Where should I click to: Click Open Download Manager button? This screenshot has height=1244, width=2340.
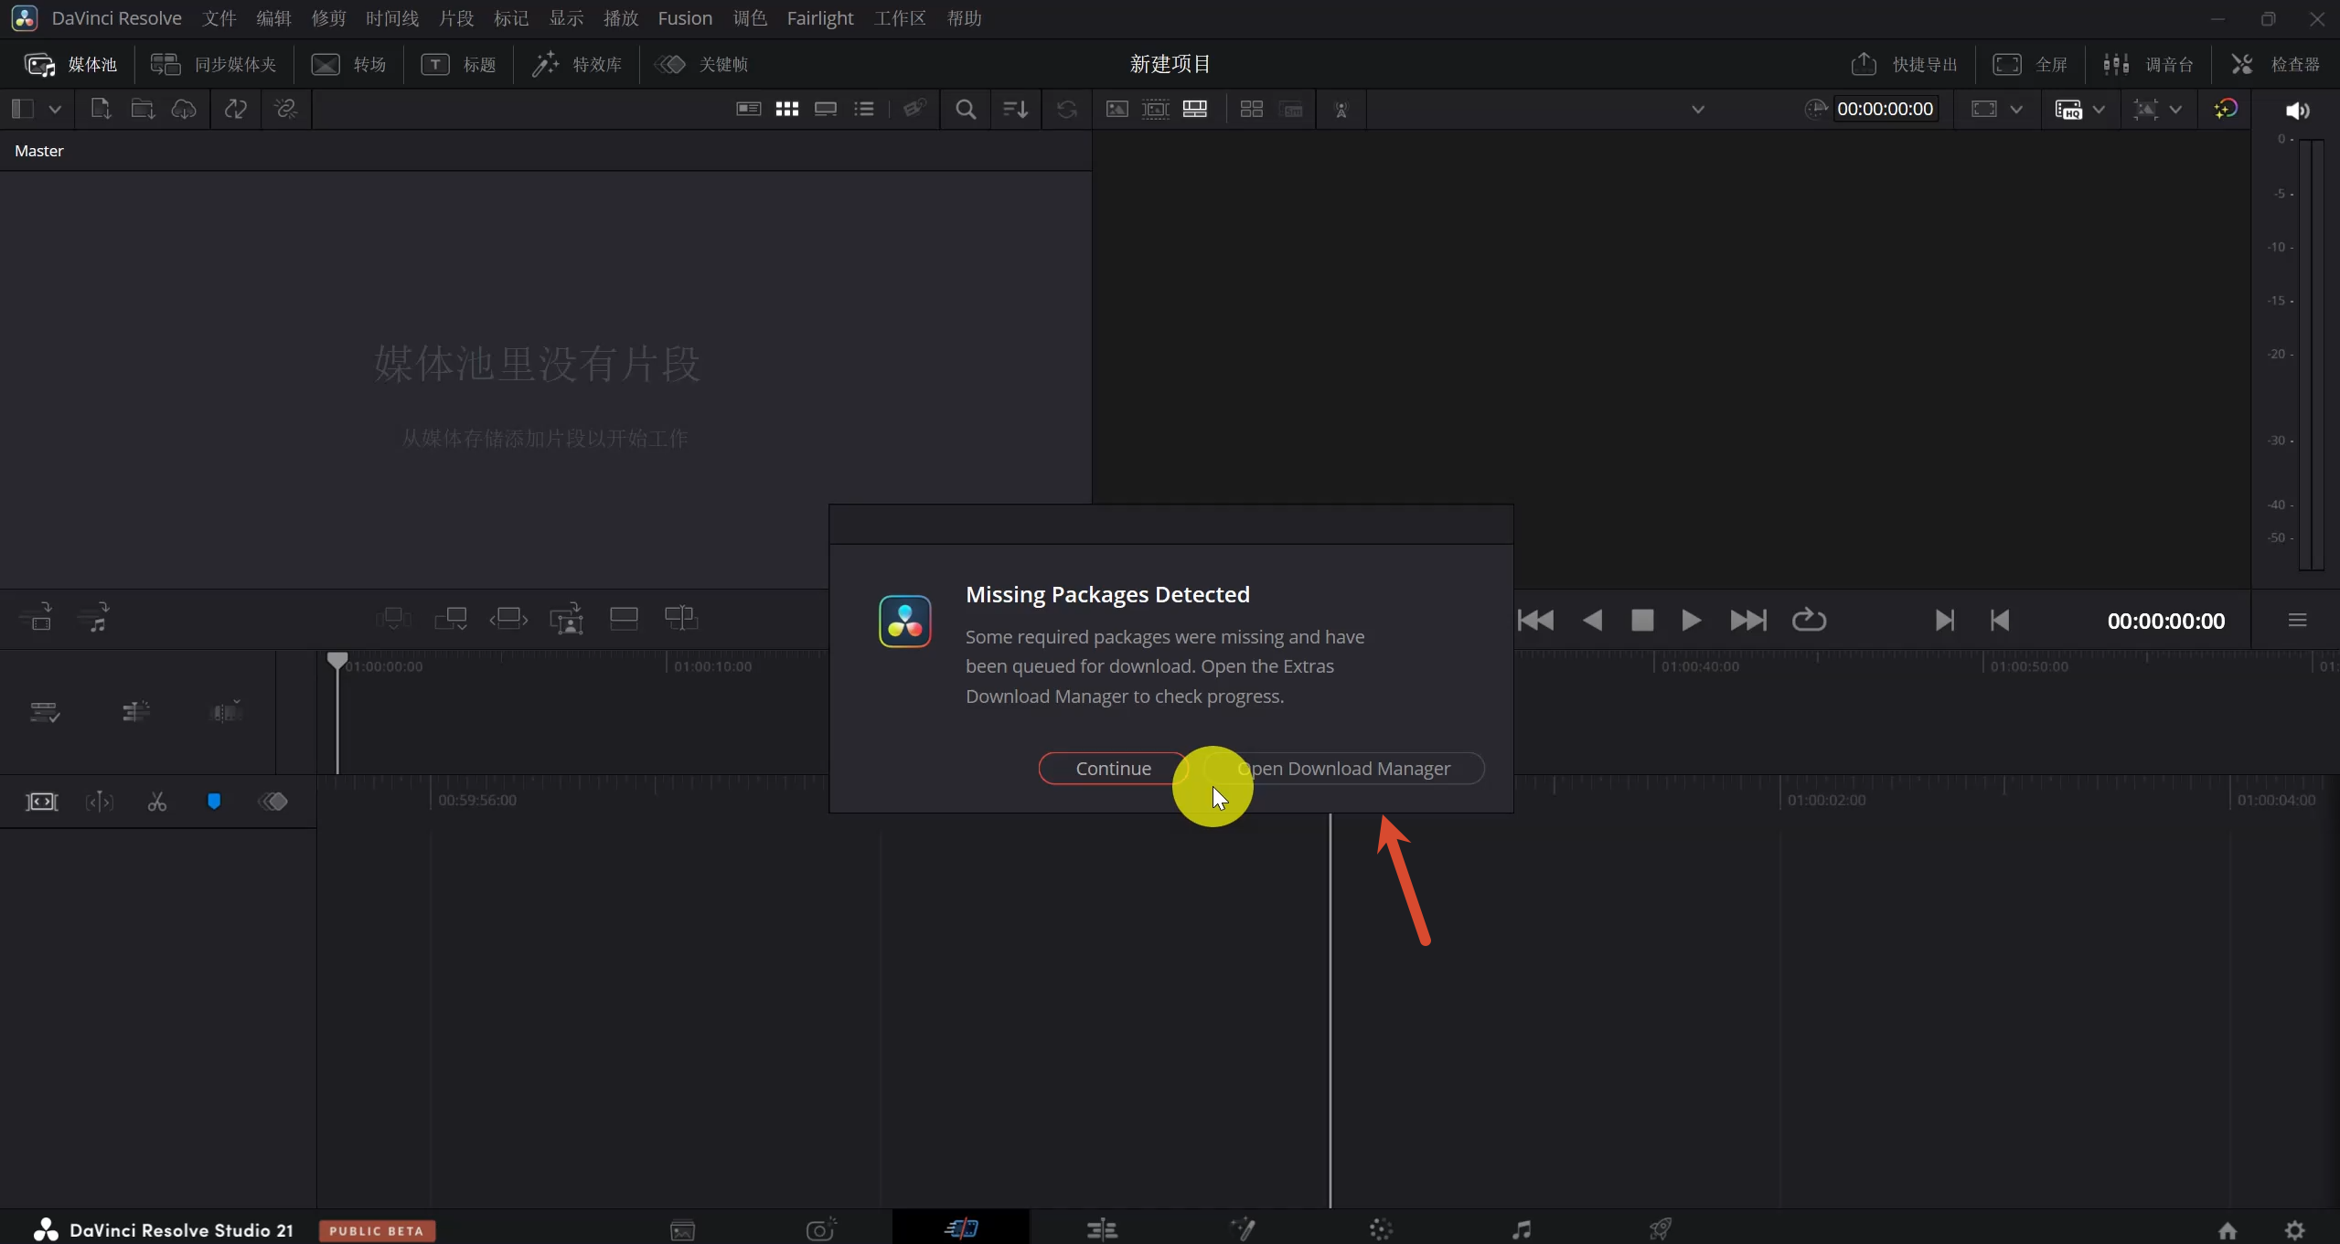tap(1343, 768)
